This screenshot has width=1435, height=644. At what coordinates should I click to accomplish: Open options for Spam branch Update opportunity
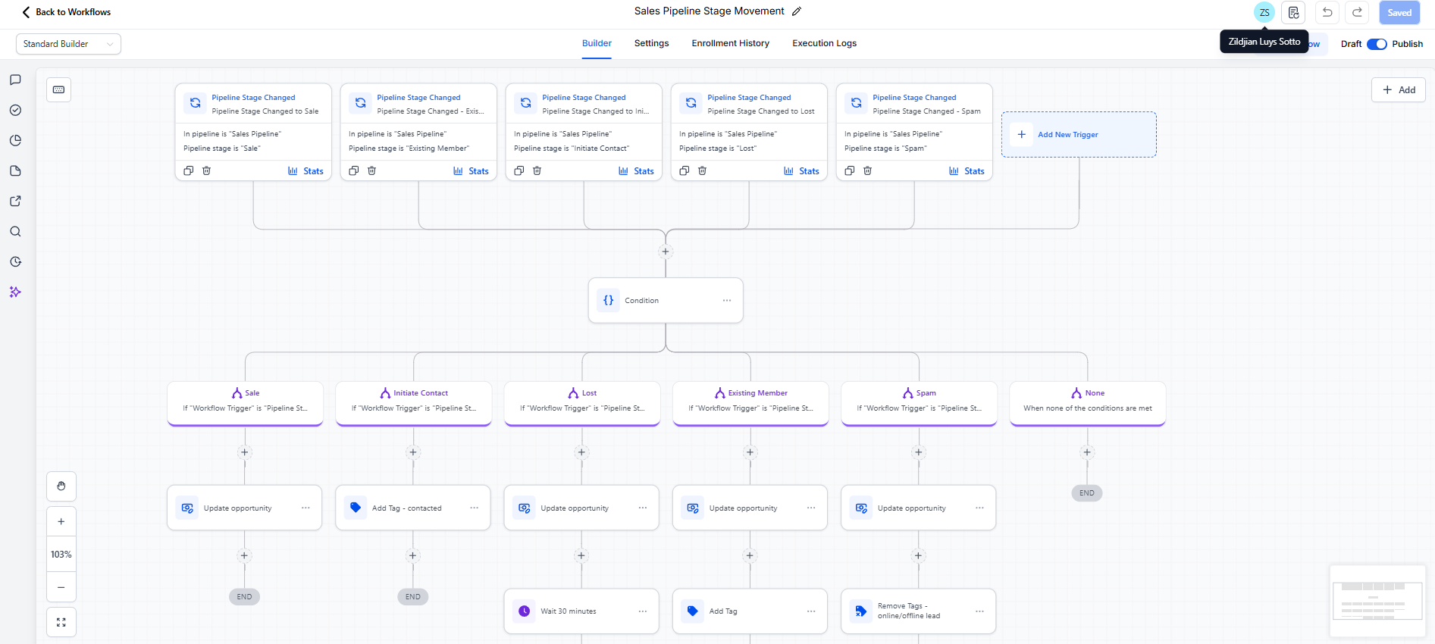click(x=979, y=508)
